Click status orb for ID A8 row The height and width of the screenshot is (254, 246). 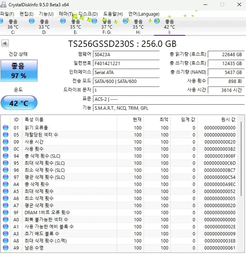coord(6,241)
